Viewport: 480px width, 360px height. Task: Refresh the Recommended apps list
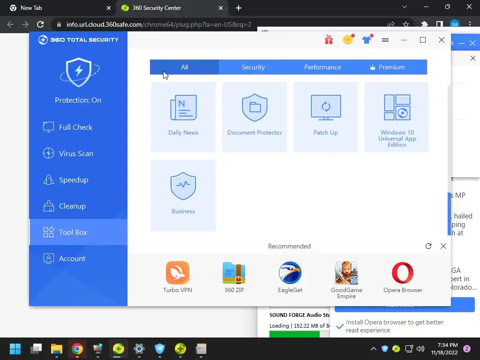(x=428, y=246)
